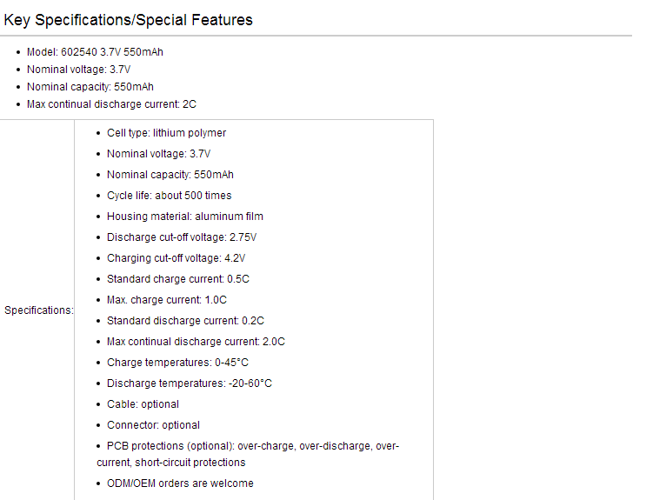Click the Specifications row label
This screenshot has width=666, height=500.
coord(38,310)
